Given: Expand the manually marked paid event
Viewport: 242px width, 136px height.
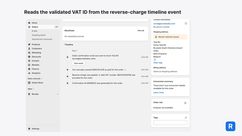Looking at the screenshot, I should [125, 70].
